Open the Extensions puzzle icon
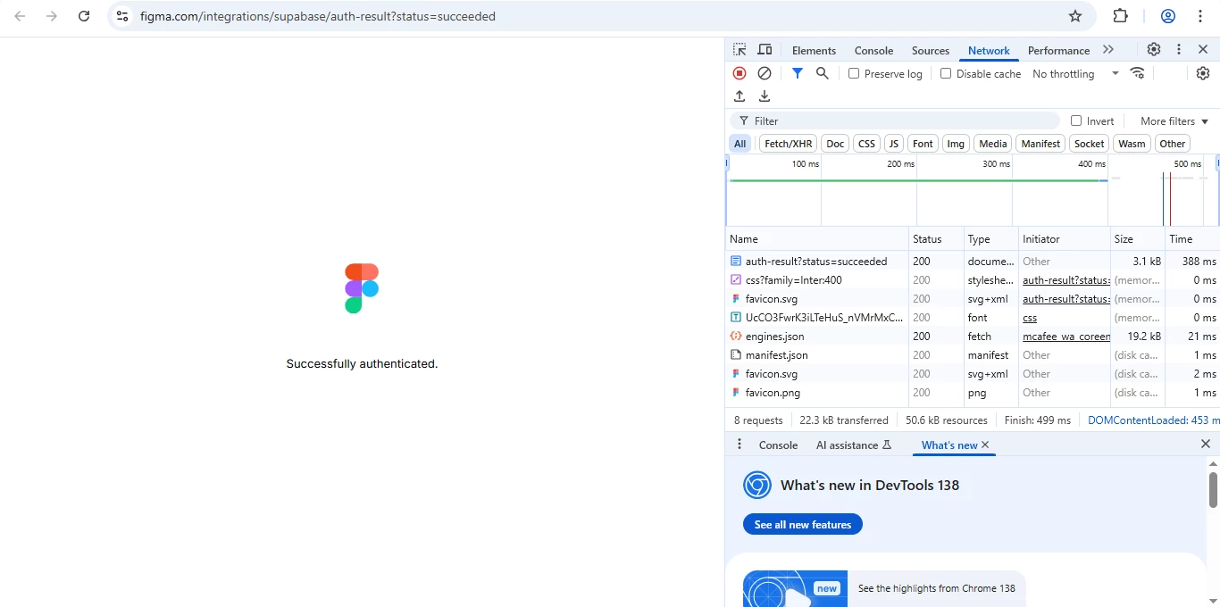The height and width of the screenshot is (607, 1220). (1120, 16)
